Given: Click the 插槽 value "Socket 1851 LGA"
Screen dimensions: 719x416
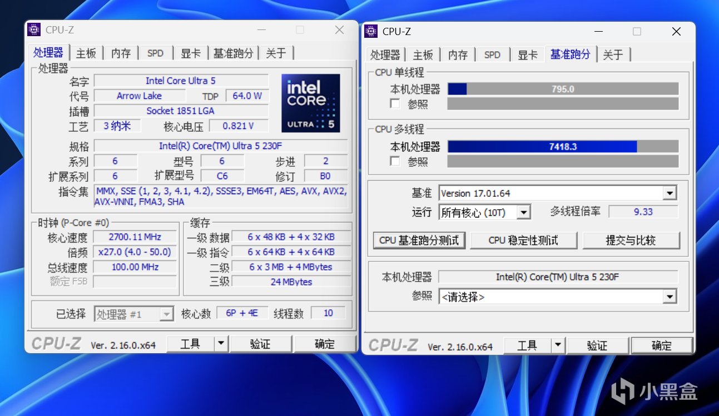Looking at the screenshot, I should click(181, 111).
